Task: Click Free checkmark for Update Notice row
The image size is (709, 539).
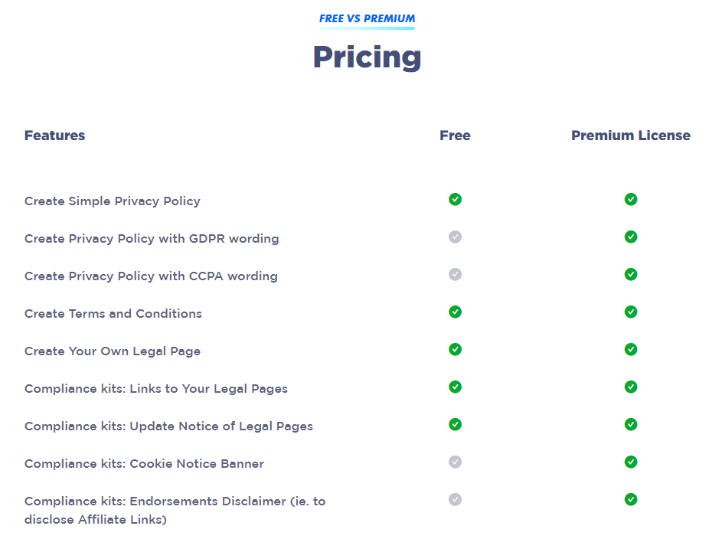Action: point(455,425)
